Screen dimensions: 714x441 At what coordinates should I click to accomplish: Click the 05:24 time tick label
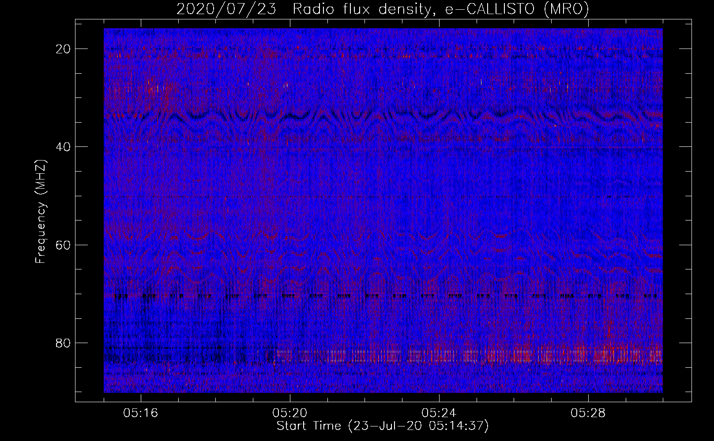coord(439,413)
